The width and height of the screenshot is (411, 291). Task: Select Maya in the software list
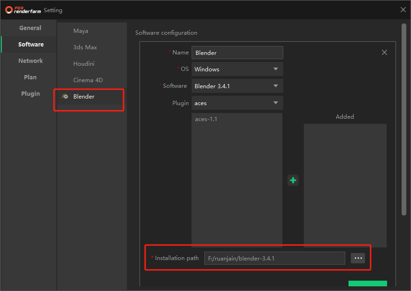point(92,31)
